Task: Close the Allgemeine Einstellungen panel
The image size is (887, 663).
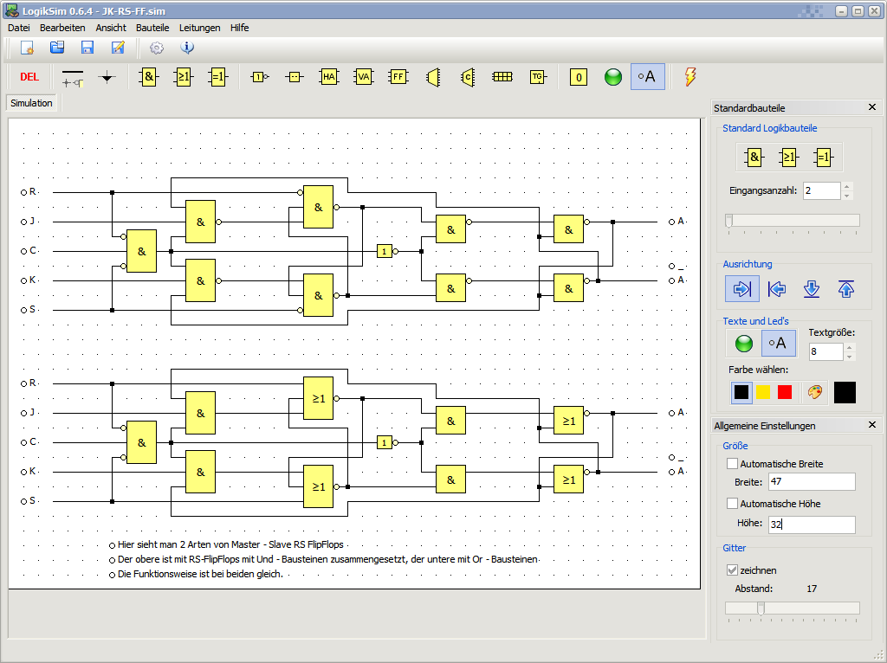Action: tap(871, 425)
